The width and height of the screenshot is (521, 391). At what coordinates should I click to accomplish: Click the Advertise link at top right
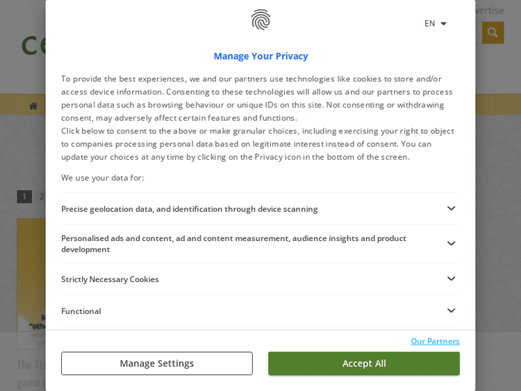point(490,10)
